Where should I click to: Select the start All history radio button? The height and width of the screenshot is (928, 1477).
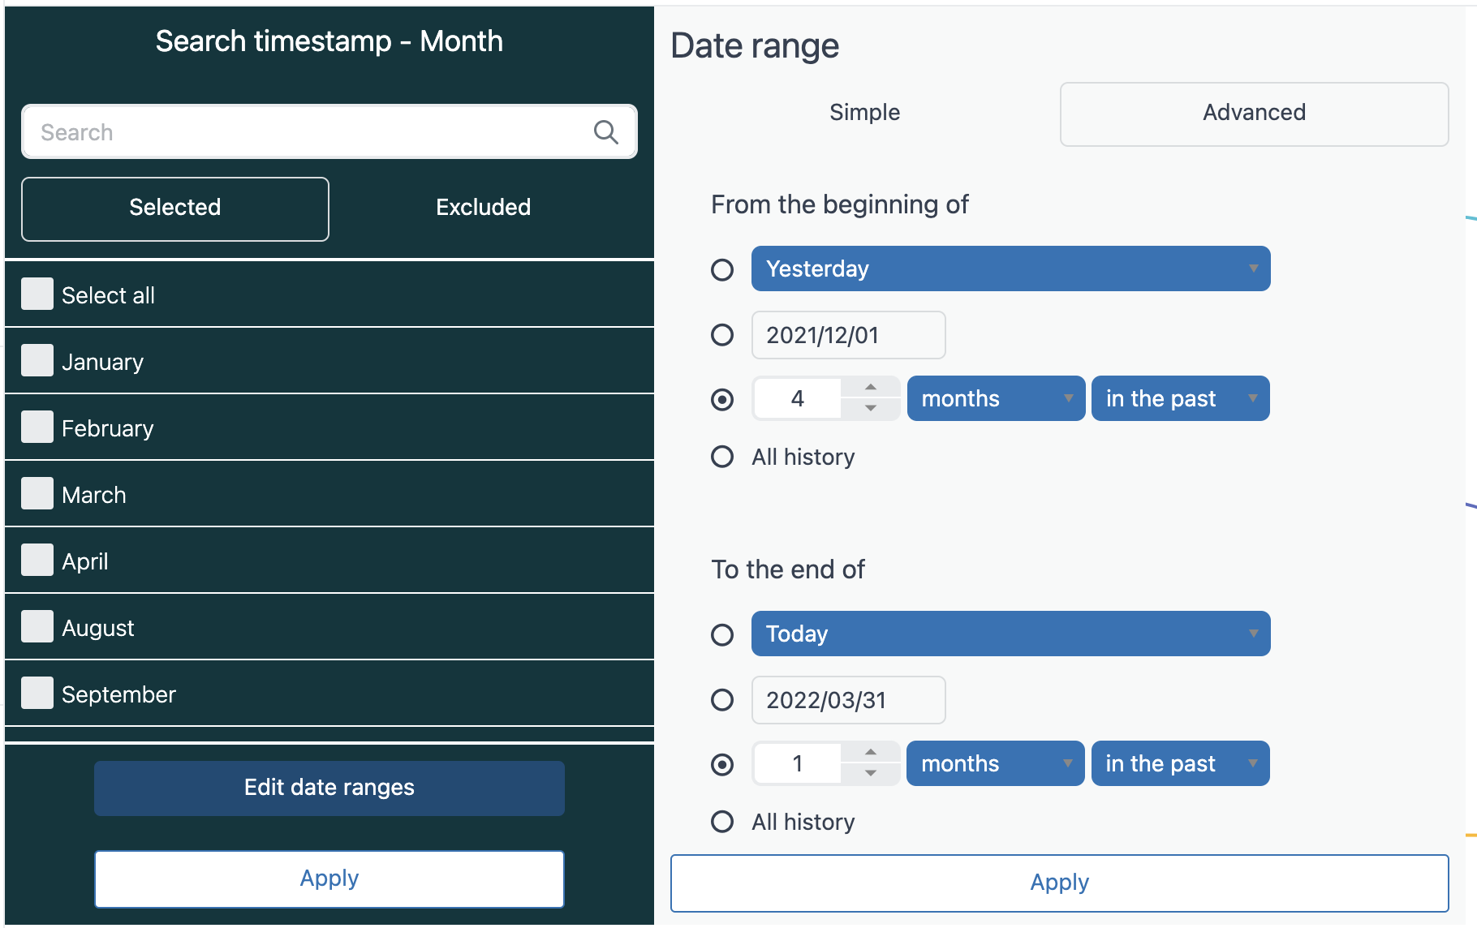tap(722, 457)
